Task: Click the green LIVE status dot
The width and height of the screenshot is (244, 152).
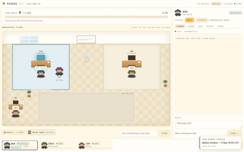Action: click(235, 4)
